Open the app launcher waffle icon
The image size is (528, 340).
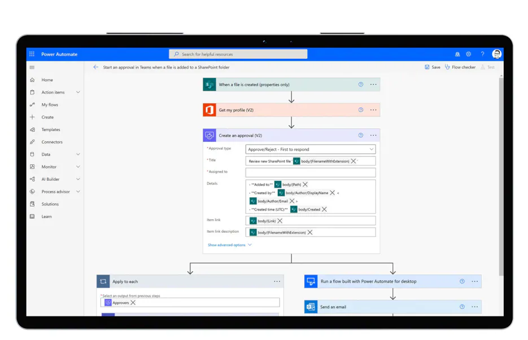click(x=32, y=54)
